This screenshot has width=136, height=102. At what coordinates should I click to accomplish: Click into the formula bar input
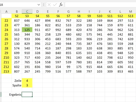tap(100, 5)
